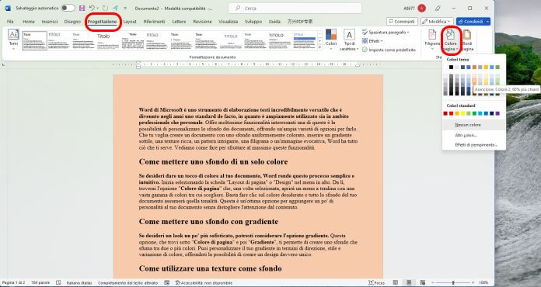Switch to the Visualizza tab

click(x=228, y=22)
